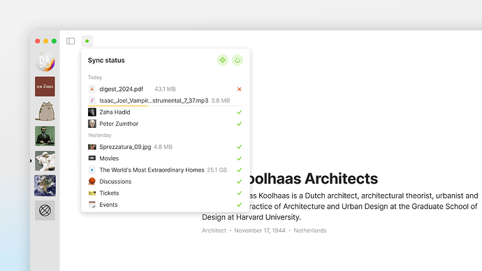Screen dimensions: 482x271
Task: Click the 25.1 GB file size value
Action: pyautogui.click(x=217, y=170)
